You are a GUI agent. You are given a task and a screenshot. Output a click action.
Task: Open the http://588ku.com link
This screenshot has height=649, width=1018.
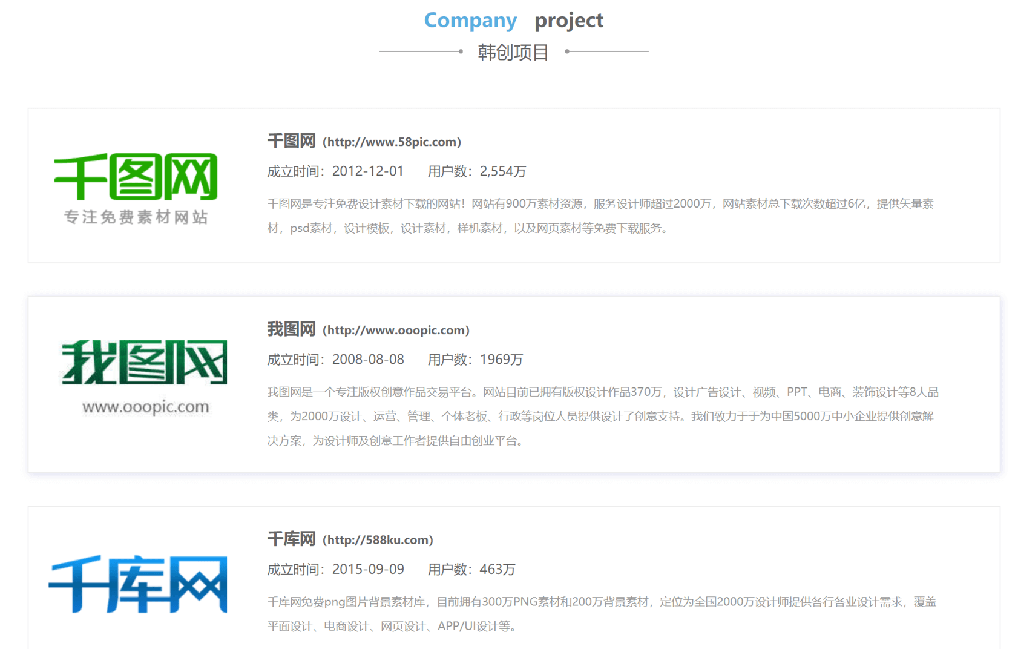pyautogui.click(x=378, y=540)
